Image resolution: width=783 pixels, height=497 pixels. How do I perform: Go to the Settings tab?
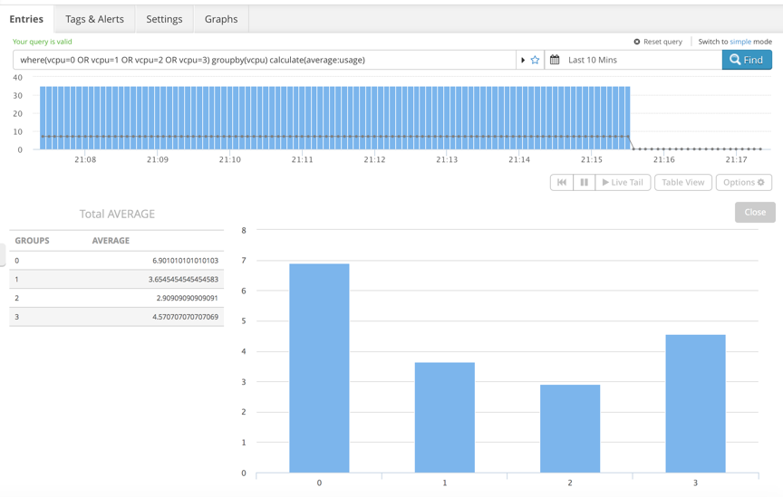click(164, 19)
